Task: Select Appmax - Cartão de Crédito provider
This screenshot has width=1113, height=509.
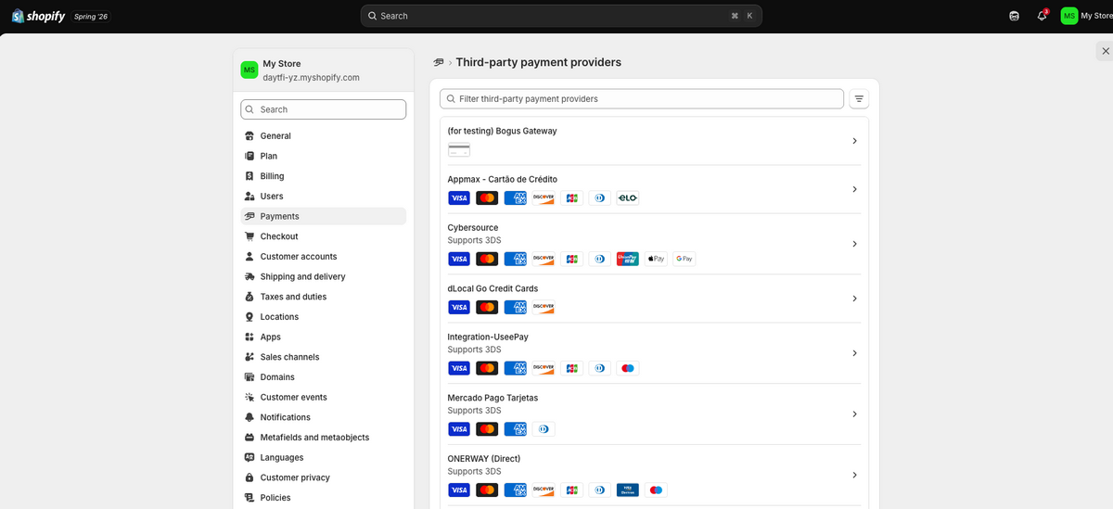Action: [x=654, y=189]
